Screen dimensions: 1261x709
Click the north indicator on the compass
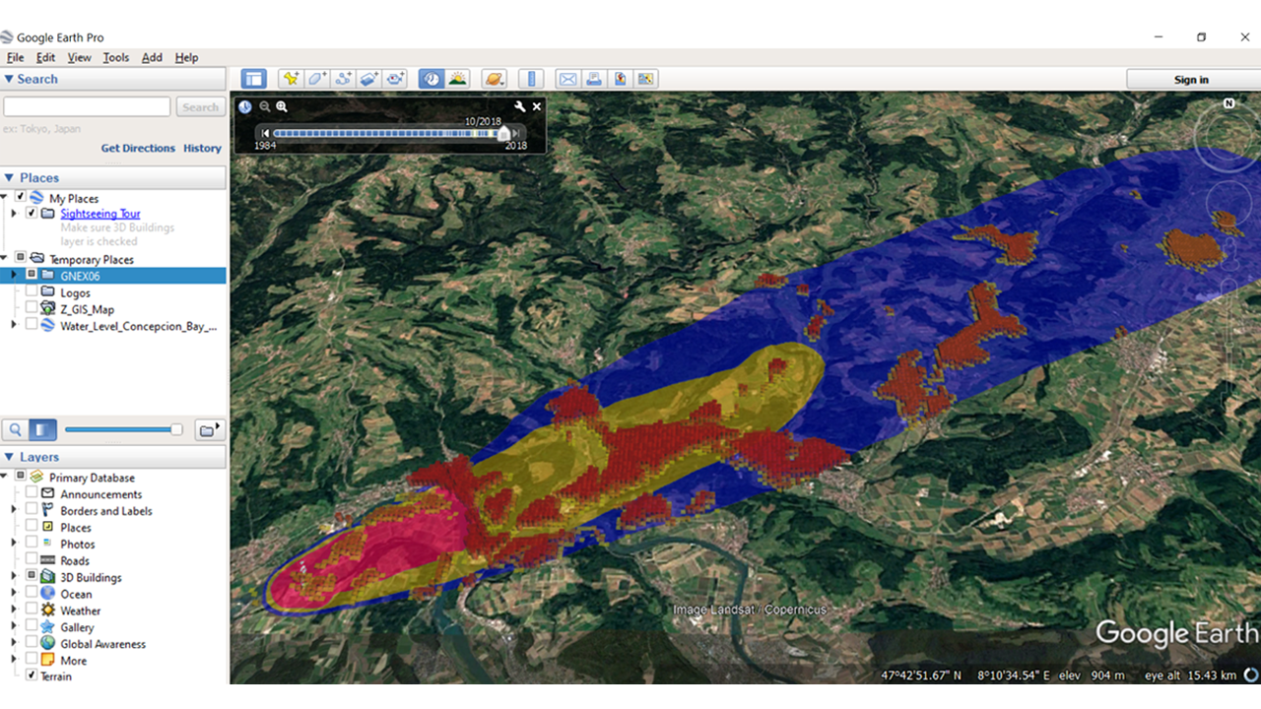click(1229, 103)
